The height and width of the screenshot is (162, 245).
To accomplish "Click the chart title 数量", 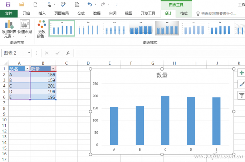I will point(162,75).
